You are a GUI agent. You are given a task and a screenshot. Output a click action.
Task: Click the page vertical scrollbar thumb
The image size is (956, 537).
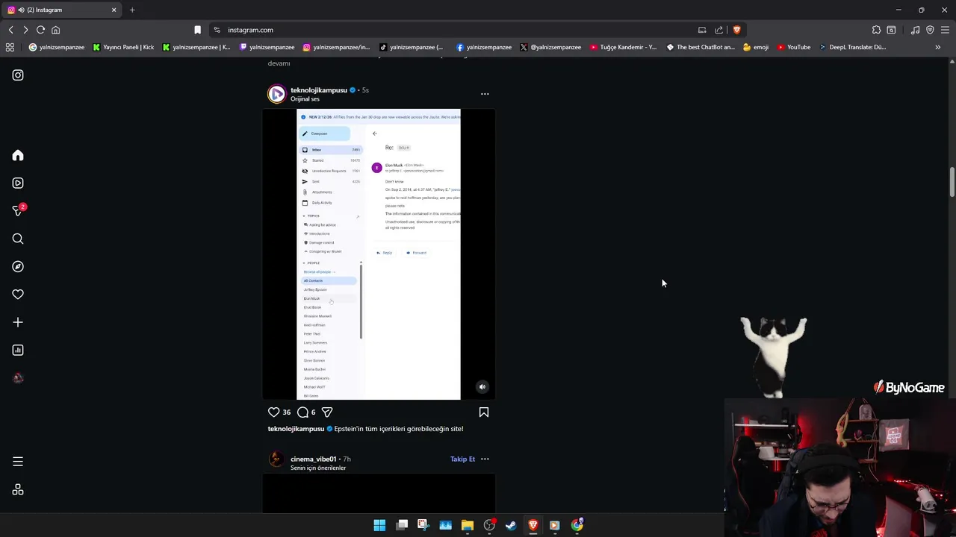[952, 183]
